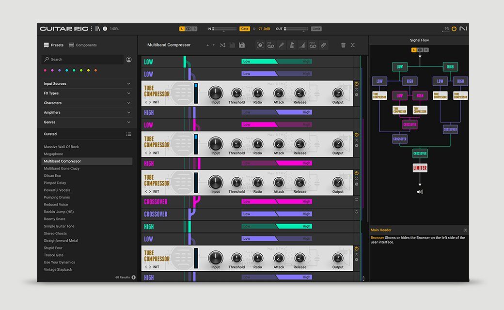Toggle L channel in Signal Flow panel
The width and height of the screenshot is (504, 310).
[x=414, y=50]
